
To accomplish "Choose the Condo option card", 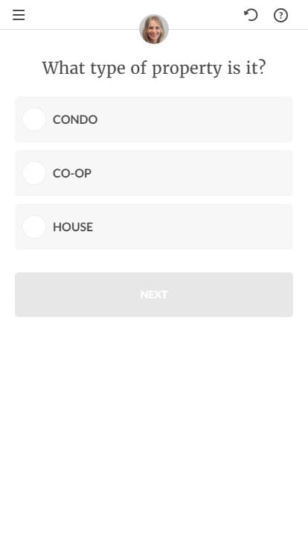I will click(x=154, y=119).
